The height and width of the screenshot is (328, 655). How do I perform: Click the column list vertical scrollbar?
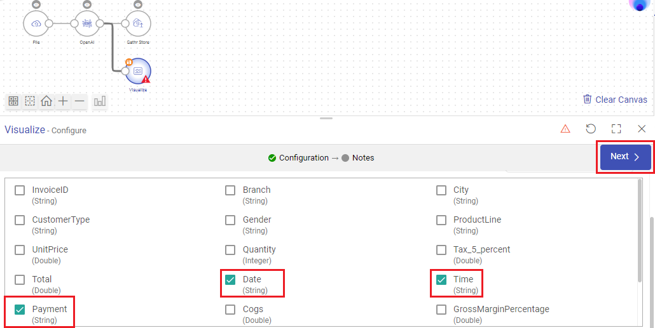coord(640,229)
